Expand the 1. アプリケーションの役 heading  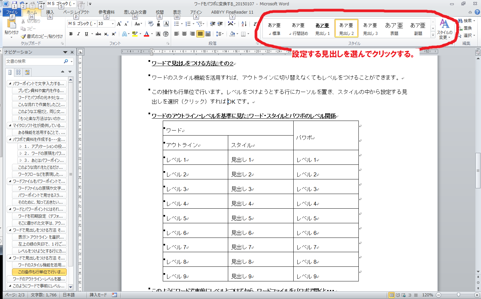(x=21, y=147)
